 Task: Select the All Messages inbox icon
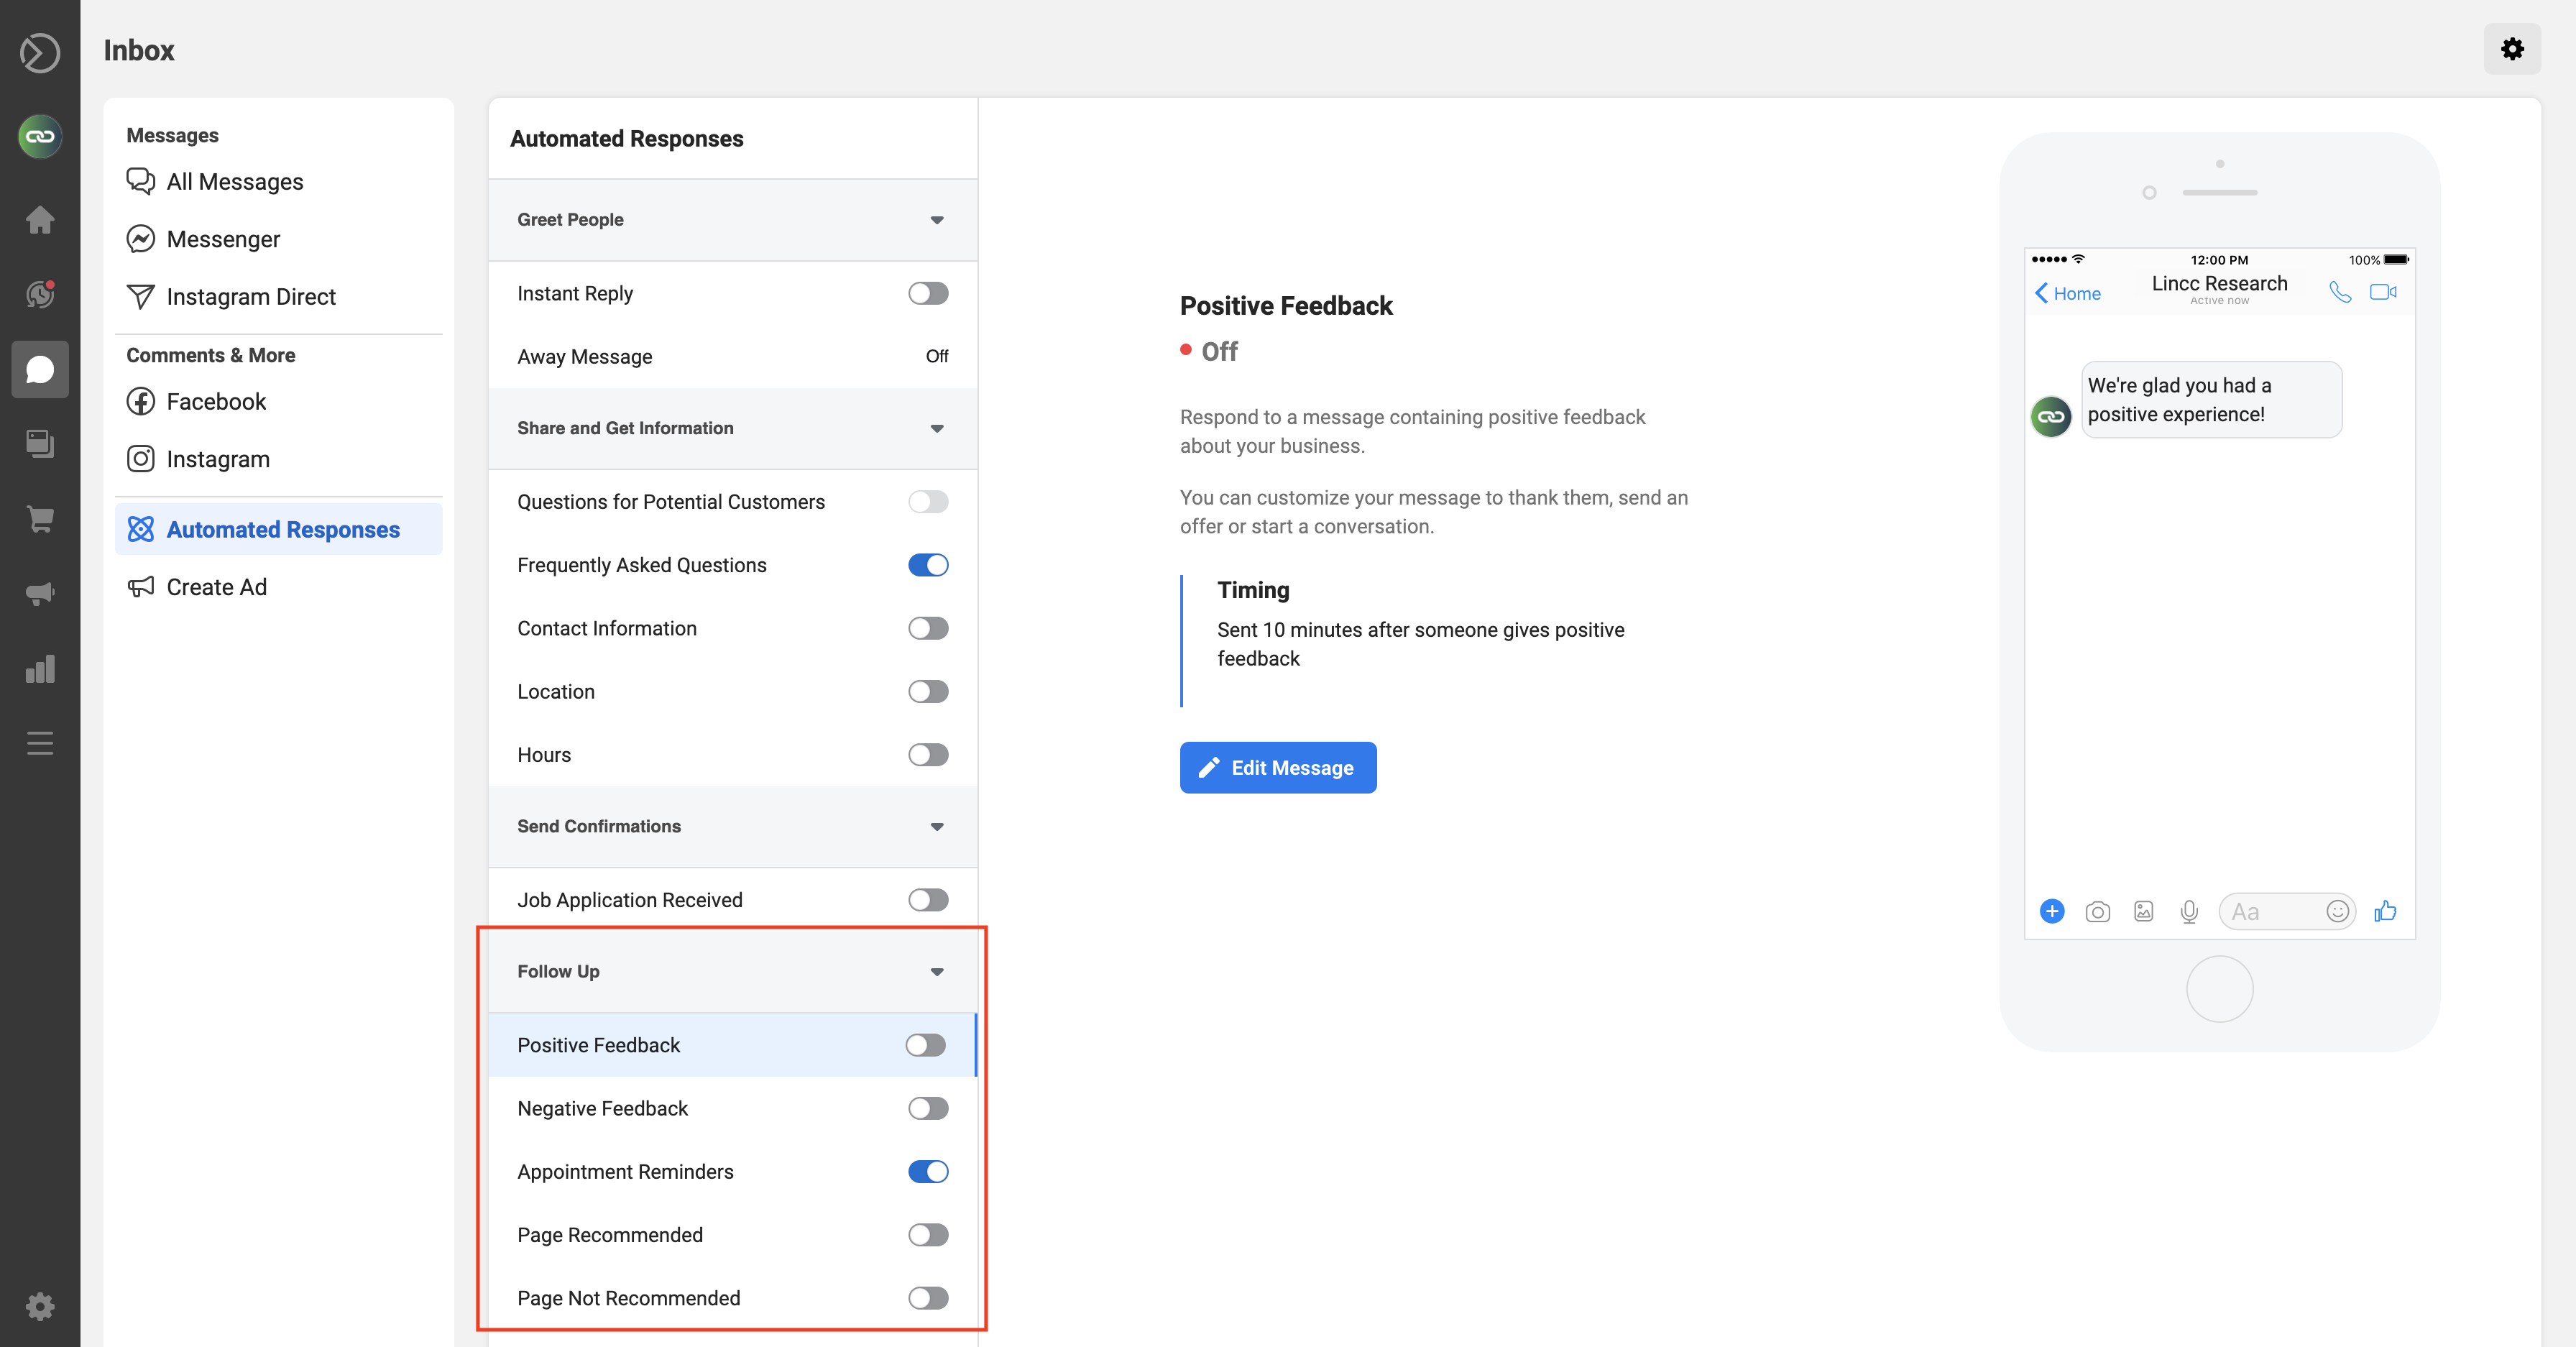[142, 180]
